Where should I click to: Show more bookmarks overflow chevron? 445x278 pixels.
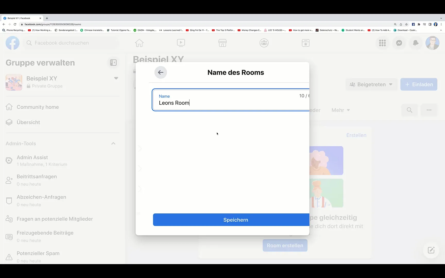(x=441, y=30)
